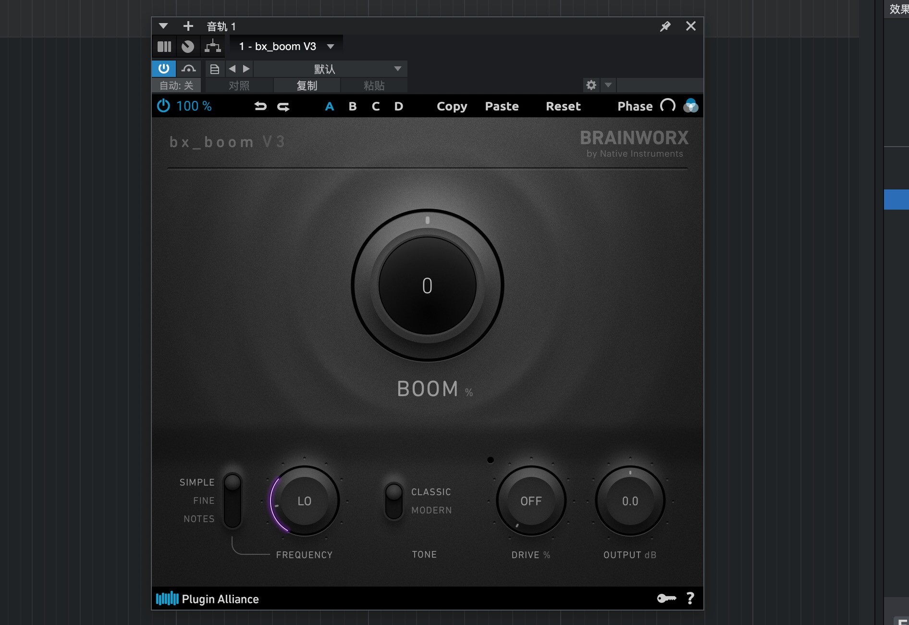Viewport: 909px width, 625px height.
Task: Click the 效果 panel label behind plugin
Action: [x=899, y=9]
